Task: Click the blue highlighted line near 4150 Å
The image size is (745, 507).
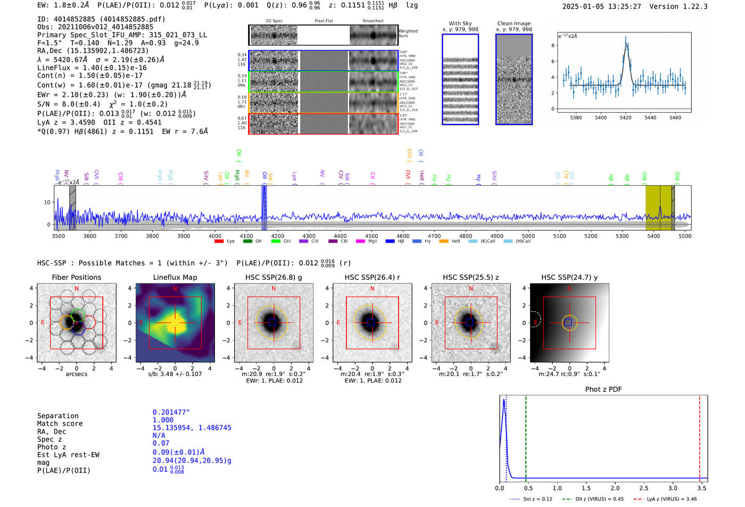Action: click(264, 208)
